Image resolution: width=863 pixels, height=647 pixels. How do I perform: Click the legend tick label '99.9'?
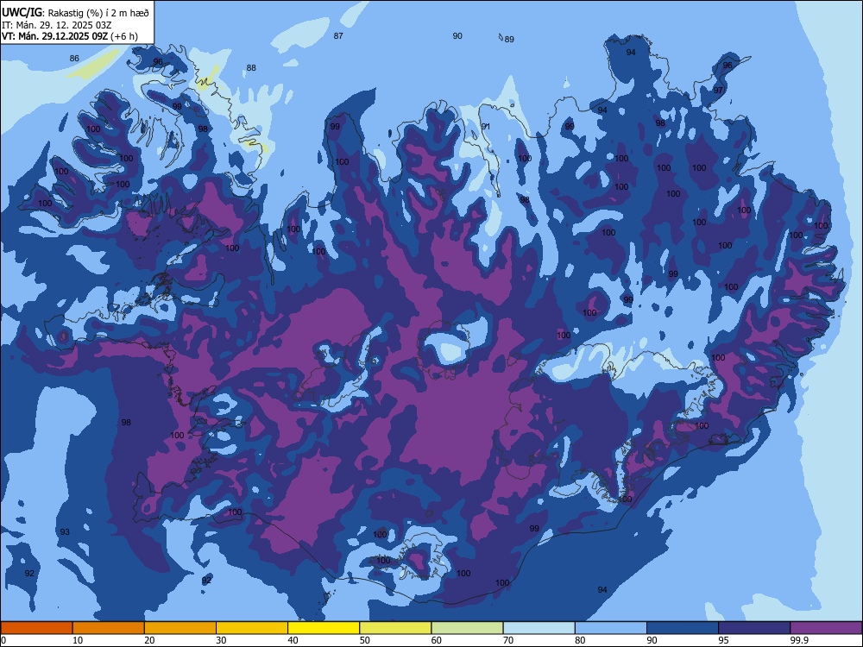tap(798, 640)
